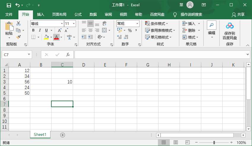This screenshot has height=146, width=252.
Task: Click the Increase Indent icon
Action: pos(91,37)
